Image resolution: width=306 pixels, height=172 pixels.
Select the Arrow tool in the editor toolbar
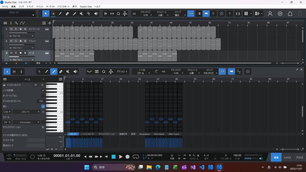pyautogui.click(x=39, y=72)
